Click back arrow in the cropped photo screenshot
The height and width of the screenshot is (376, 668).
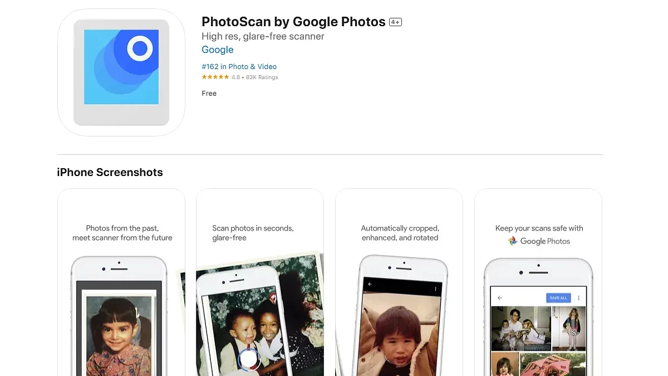coord(370,285)
